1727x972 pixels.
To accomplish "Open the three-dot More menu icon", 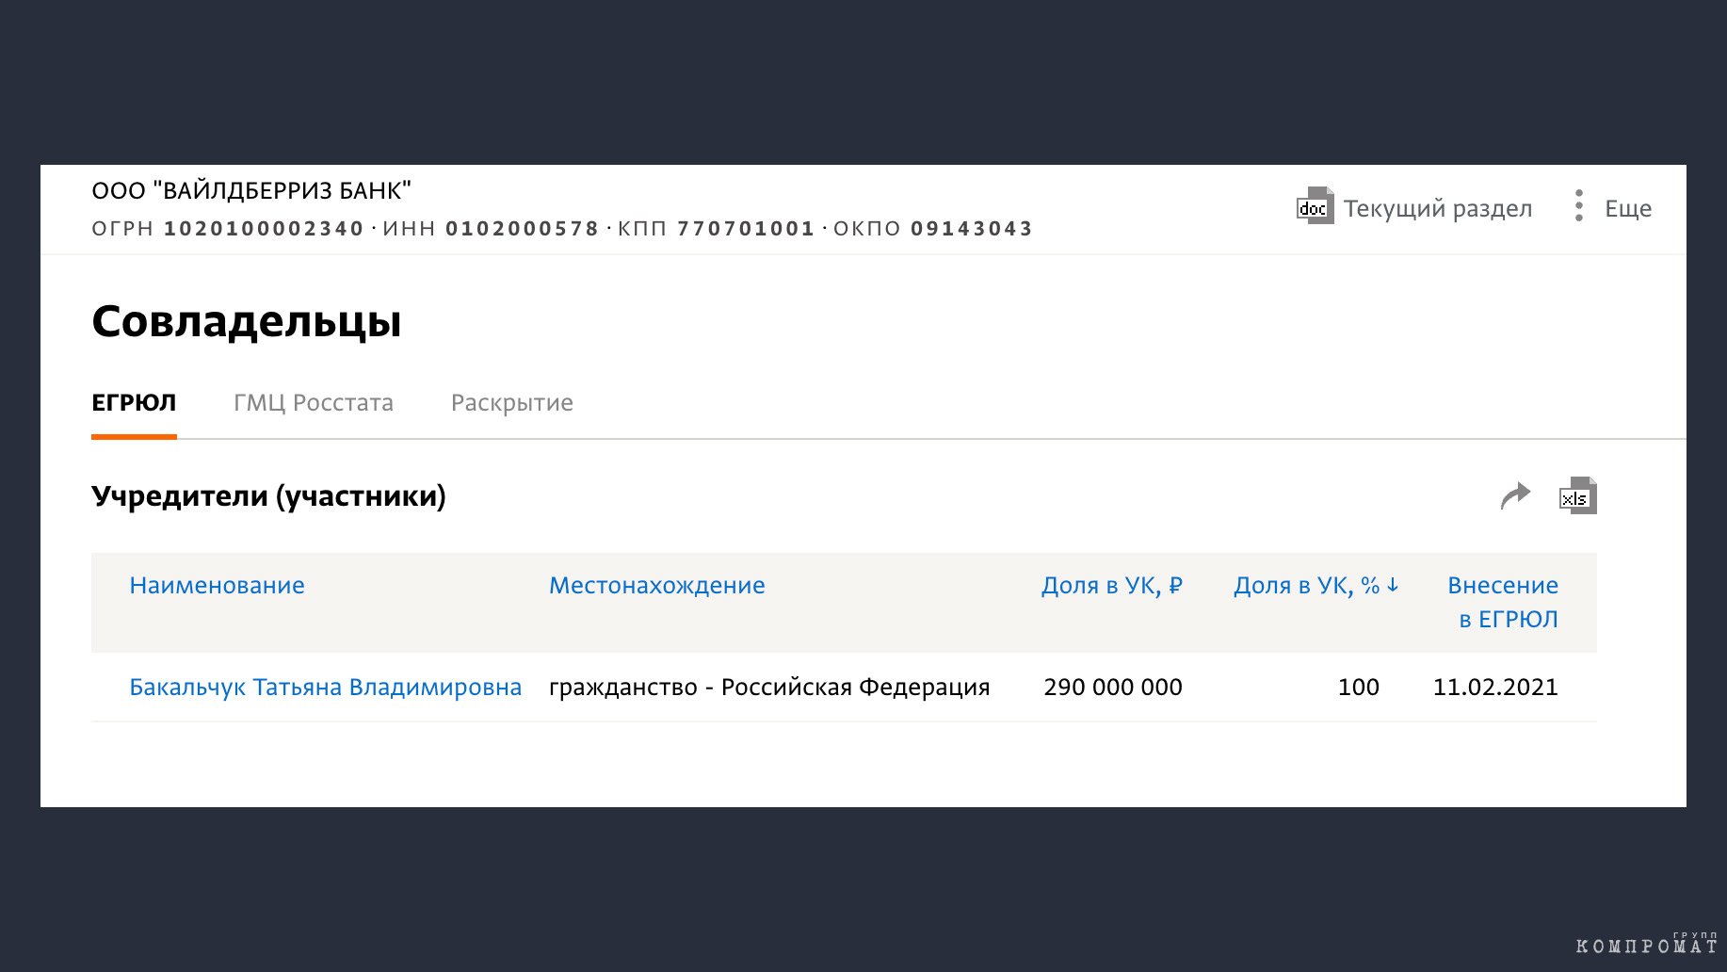I will [1579, 206].
